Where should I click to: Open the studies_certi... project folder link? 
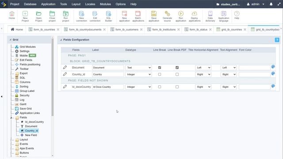(x=228, y=4)
